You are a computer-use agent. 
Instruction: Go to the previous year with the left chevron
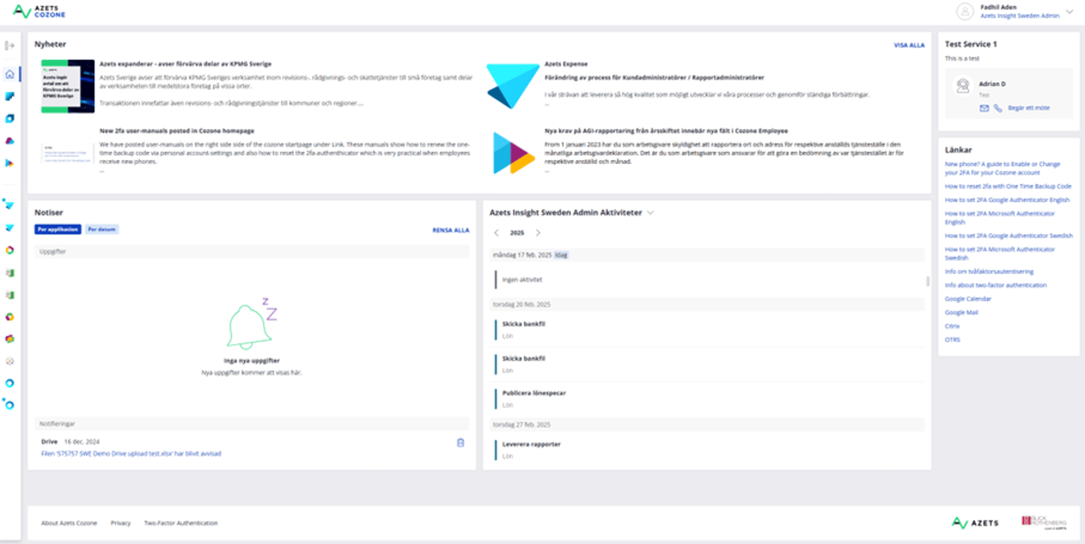(x=496, y=233)
